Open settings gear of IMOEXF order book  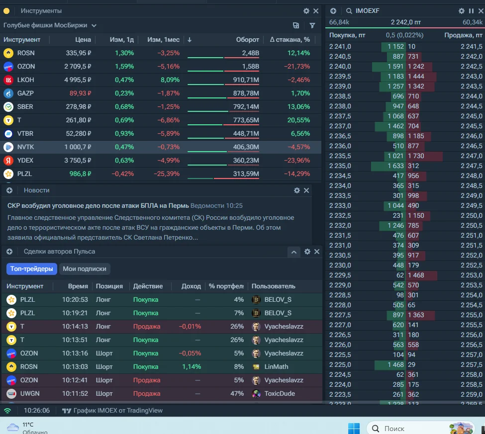click(x=462, y=11)
